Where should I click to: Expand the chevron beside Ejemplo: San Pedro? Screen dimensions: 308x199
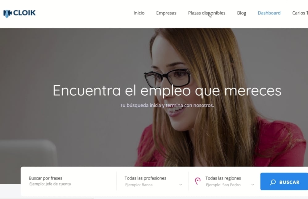[x=253, y=185]
